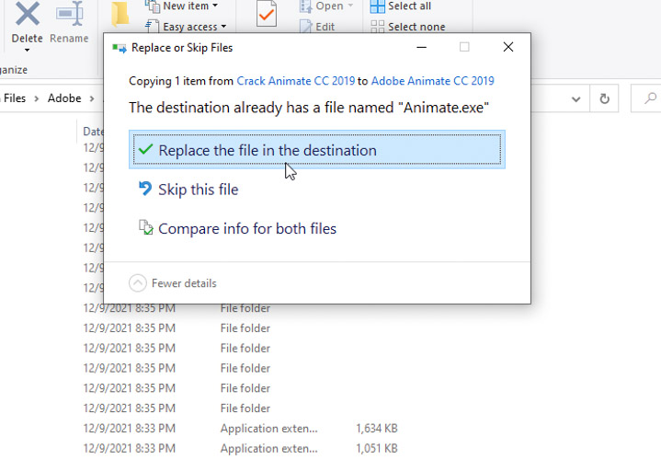The width and height of the screenshot is (661, 460).
Task: Click inside the Explorer search box
Action: tap(645, 98)
